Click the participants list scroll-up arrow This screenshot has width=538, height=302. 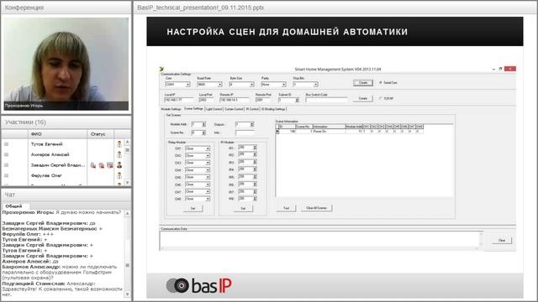127,142
